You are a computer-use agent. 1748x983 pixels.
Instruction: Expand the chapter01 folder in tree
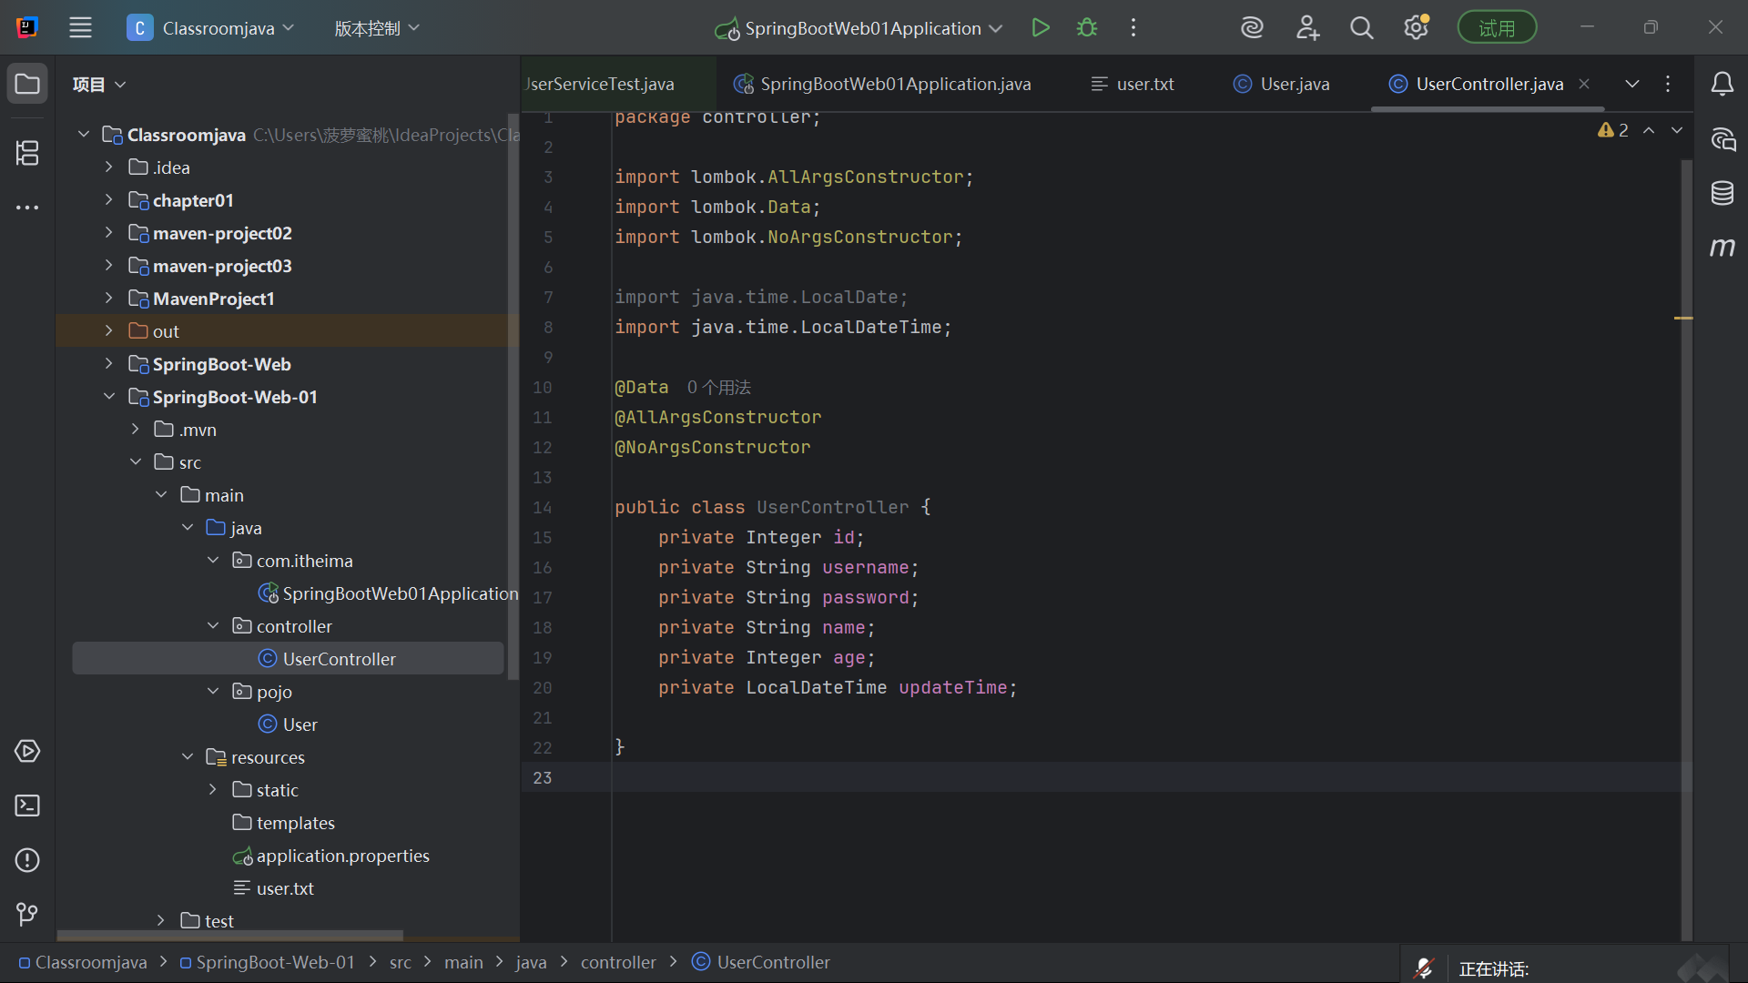click(109, 200)
